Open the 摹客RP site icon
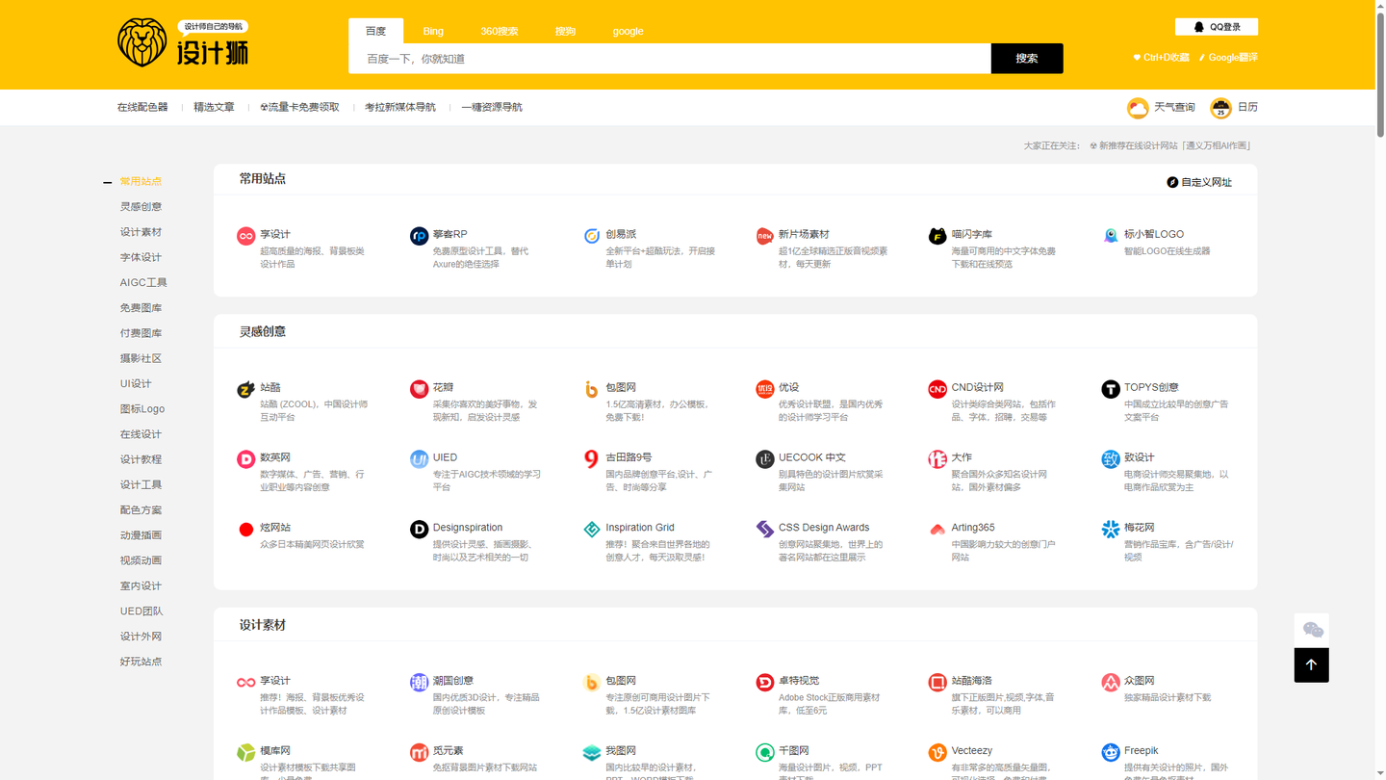Viewport: 1386px width, 780px height. tap(419, 236)
